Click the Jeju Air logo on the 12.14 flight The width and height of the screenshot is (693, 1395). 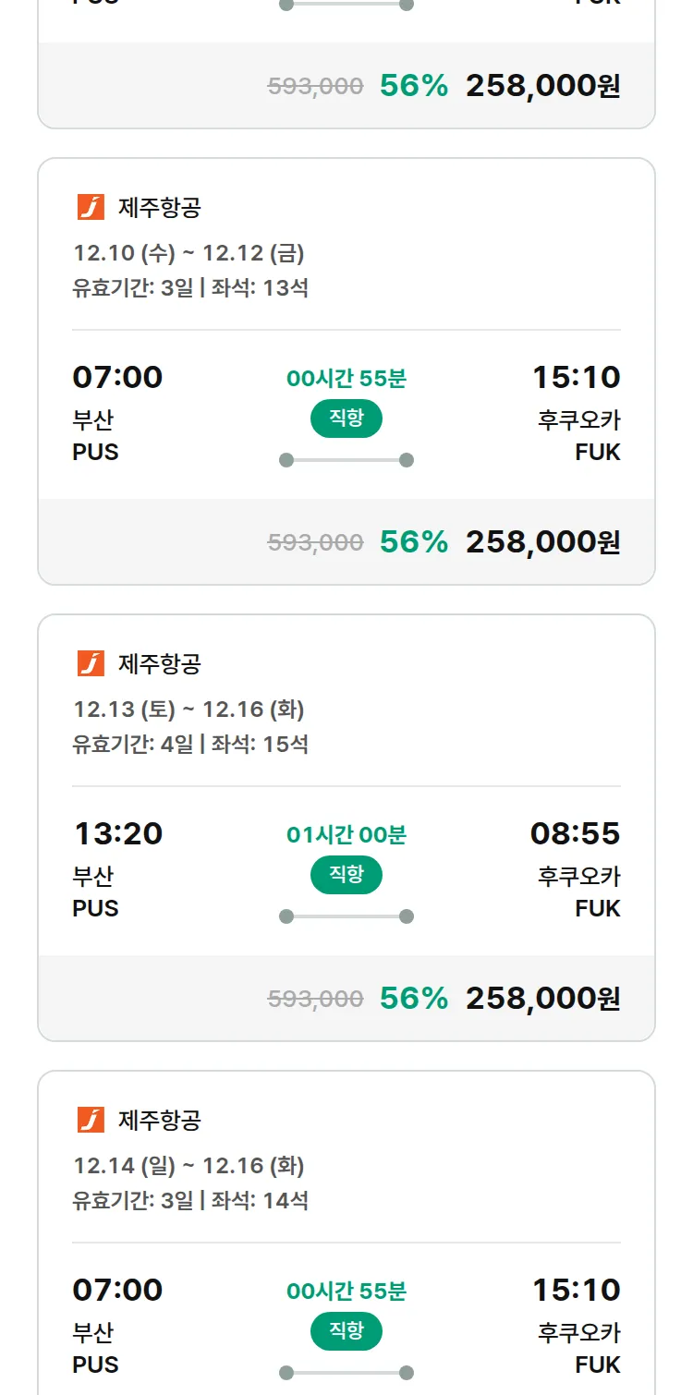pyautogui.click(x=91, y=1120)
